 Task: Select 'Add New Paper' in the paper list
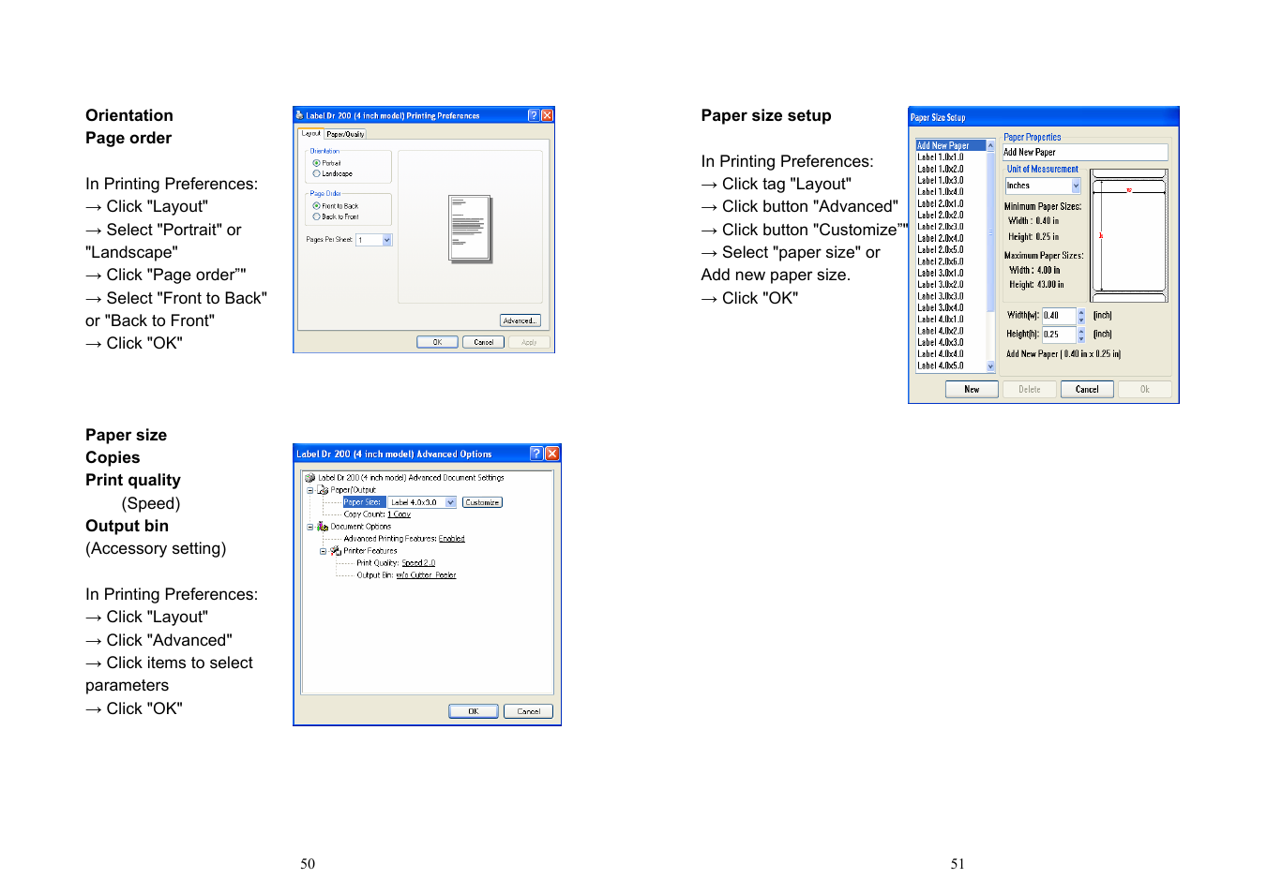coord(950,145)
